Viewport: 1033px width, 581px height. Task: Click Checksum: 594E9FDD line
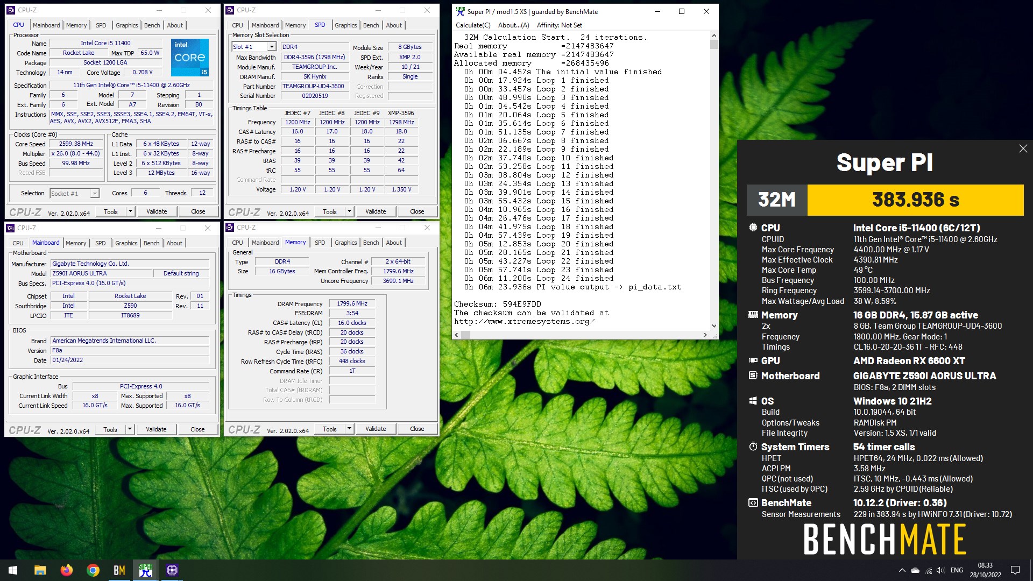498,304
